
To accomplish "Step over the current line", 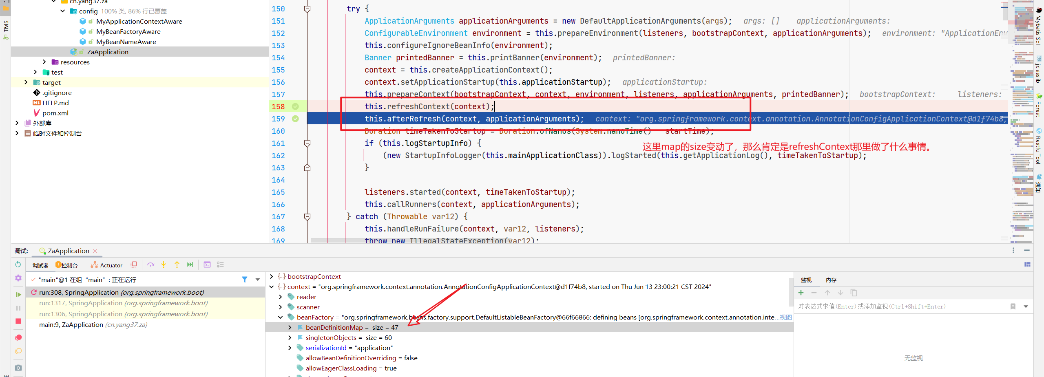I will point(150,265).
